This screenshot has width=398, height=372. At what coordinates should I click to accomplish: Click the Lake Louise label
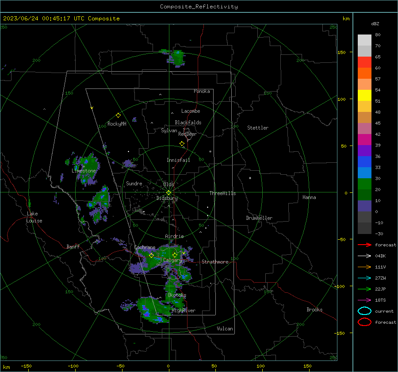[x=34, y=217]
